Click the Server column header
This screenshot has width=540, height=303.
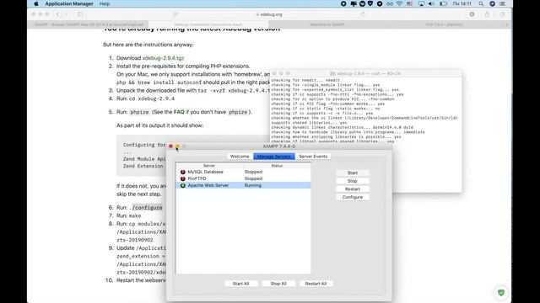tap(209, 166)
